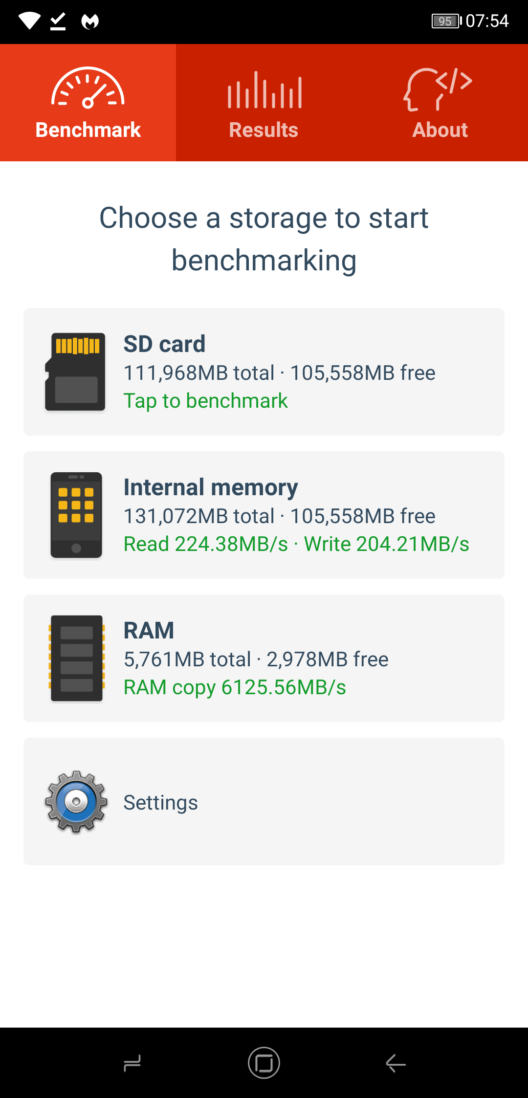Tap the Wi-Fi status icon
This screenshot has height=1098, width=528.
coord(29,21)
